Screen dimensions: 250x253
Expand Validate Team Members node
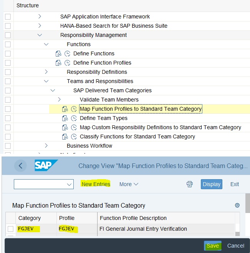(59, 100)
